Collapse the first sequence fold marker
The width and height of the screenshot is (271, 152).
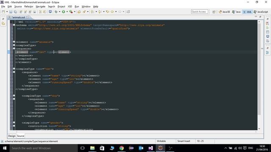[14, 49]
